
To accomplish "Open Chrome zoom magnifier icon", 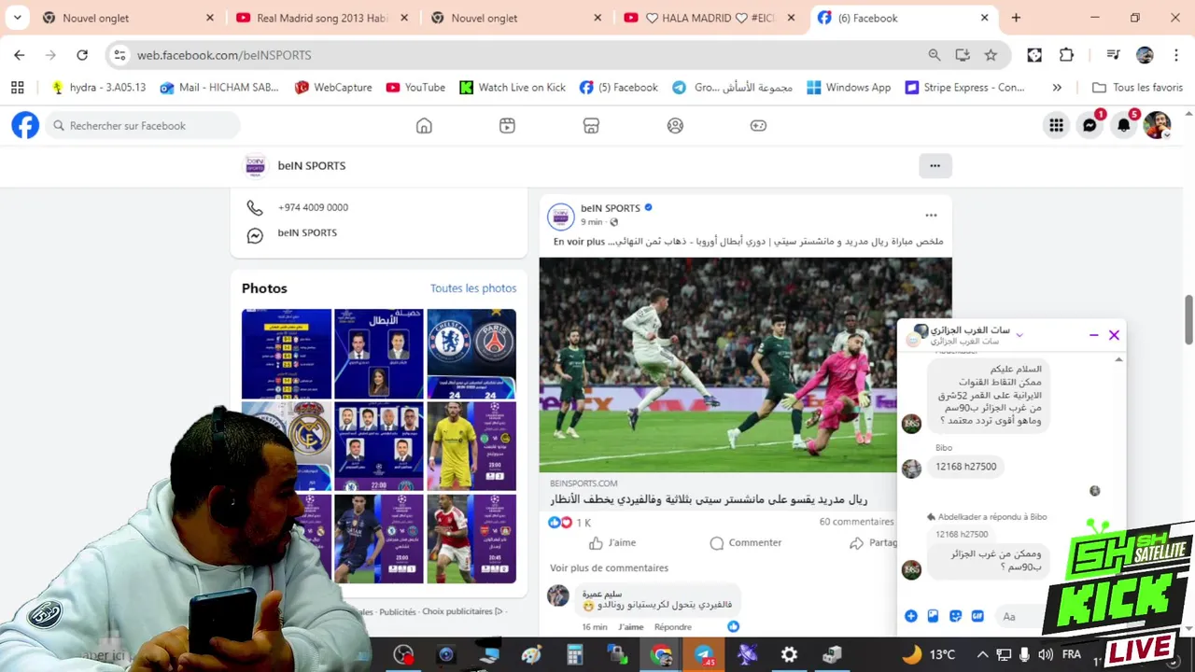I will [934, 55].
